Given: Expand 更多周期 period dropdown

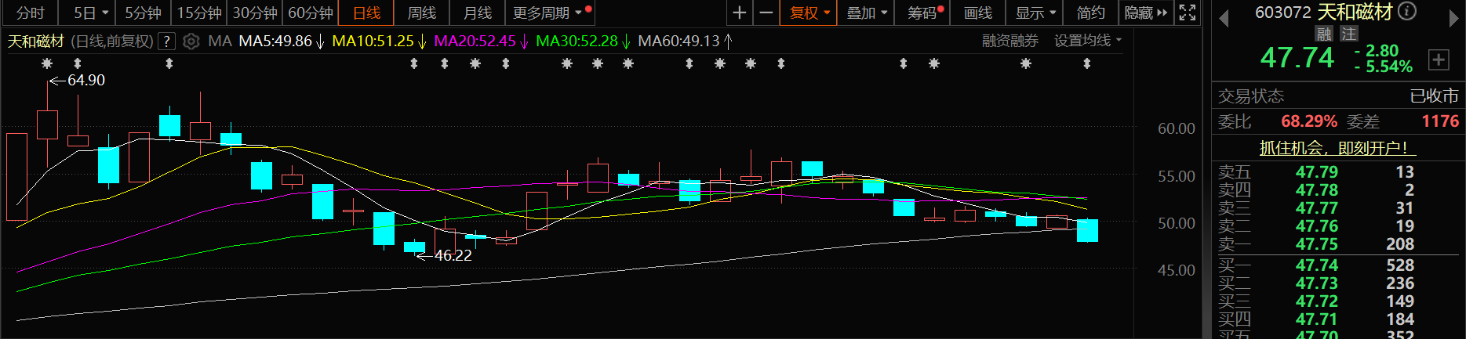Looking at the screenshot, I should click(548, 13).
